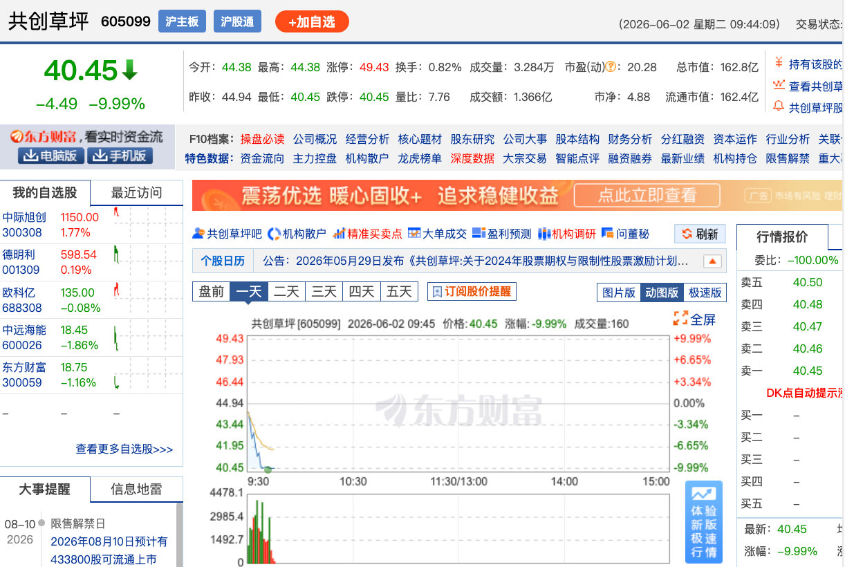Select 三天 chart tab
The height and width of the screenshot is (567, 845).
pos(324,291)
